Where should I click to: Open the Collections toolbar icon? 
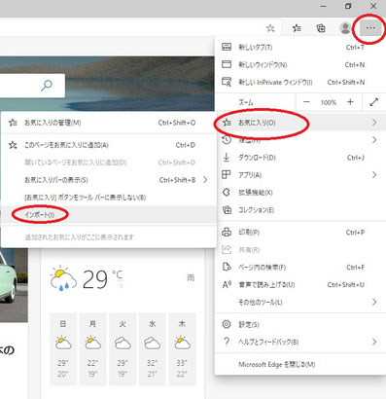pos(321,28)
